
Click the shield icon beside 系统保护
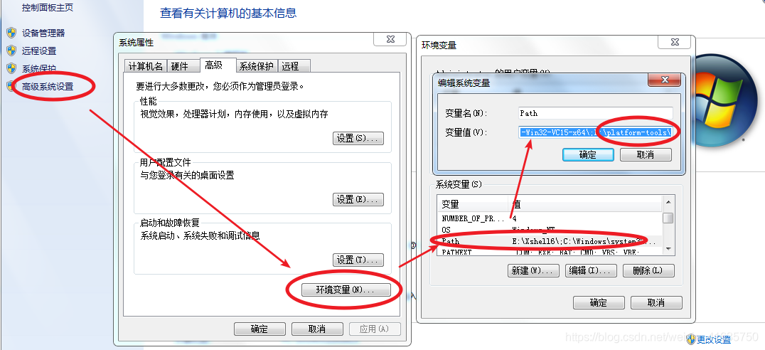11,68
